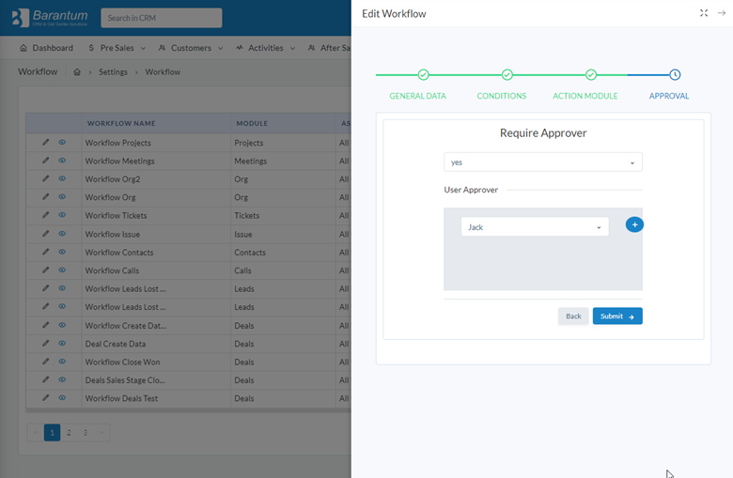Edit Deal Create Data via pencil icon
The width and height of the screenshot is (733, 478).
pos(45,344)
